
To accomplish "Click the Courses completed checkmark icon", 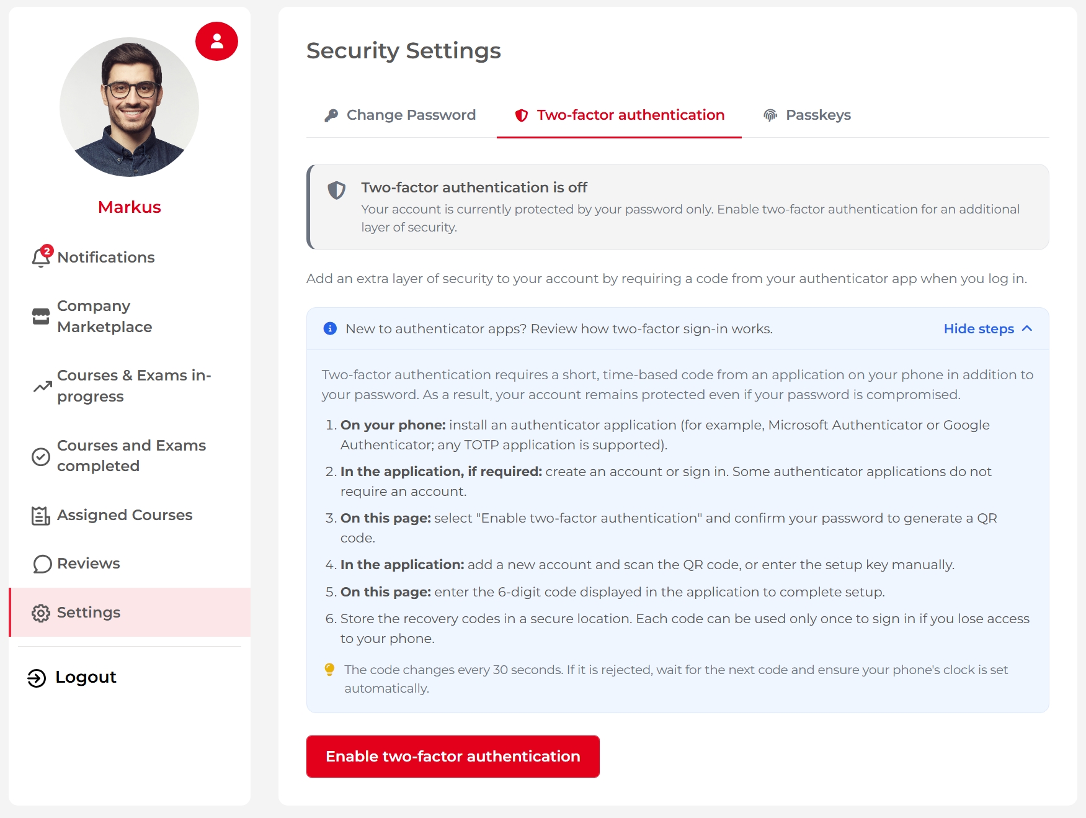I will pyautogui.click(x=41, y=457).
